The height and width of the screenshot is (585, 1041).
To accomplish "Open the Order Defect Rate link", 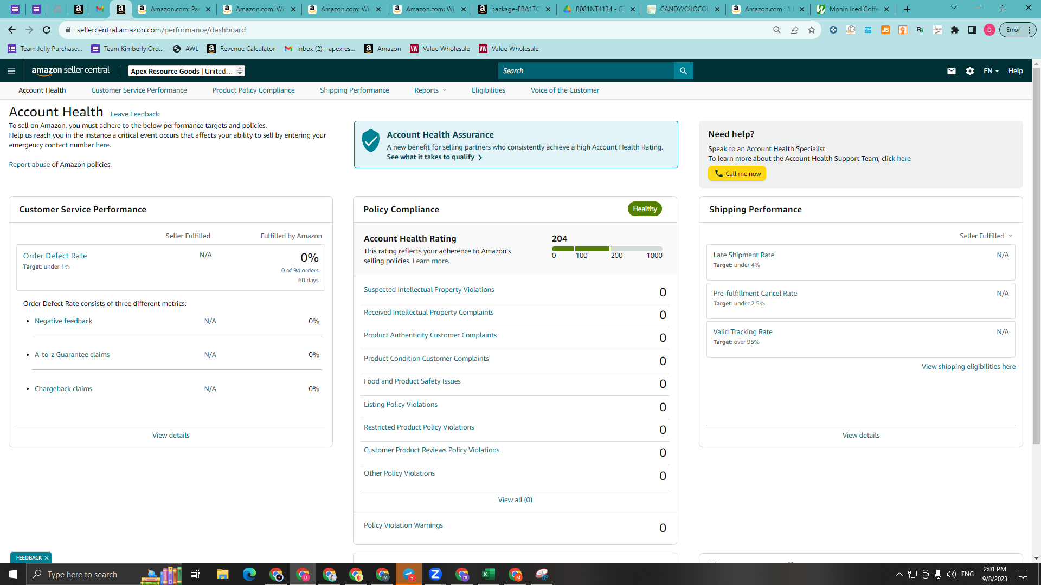I will (55, 256).
